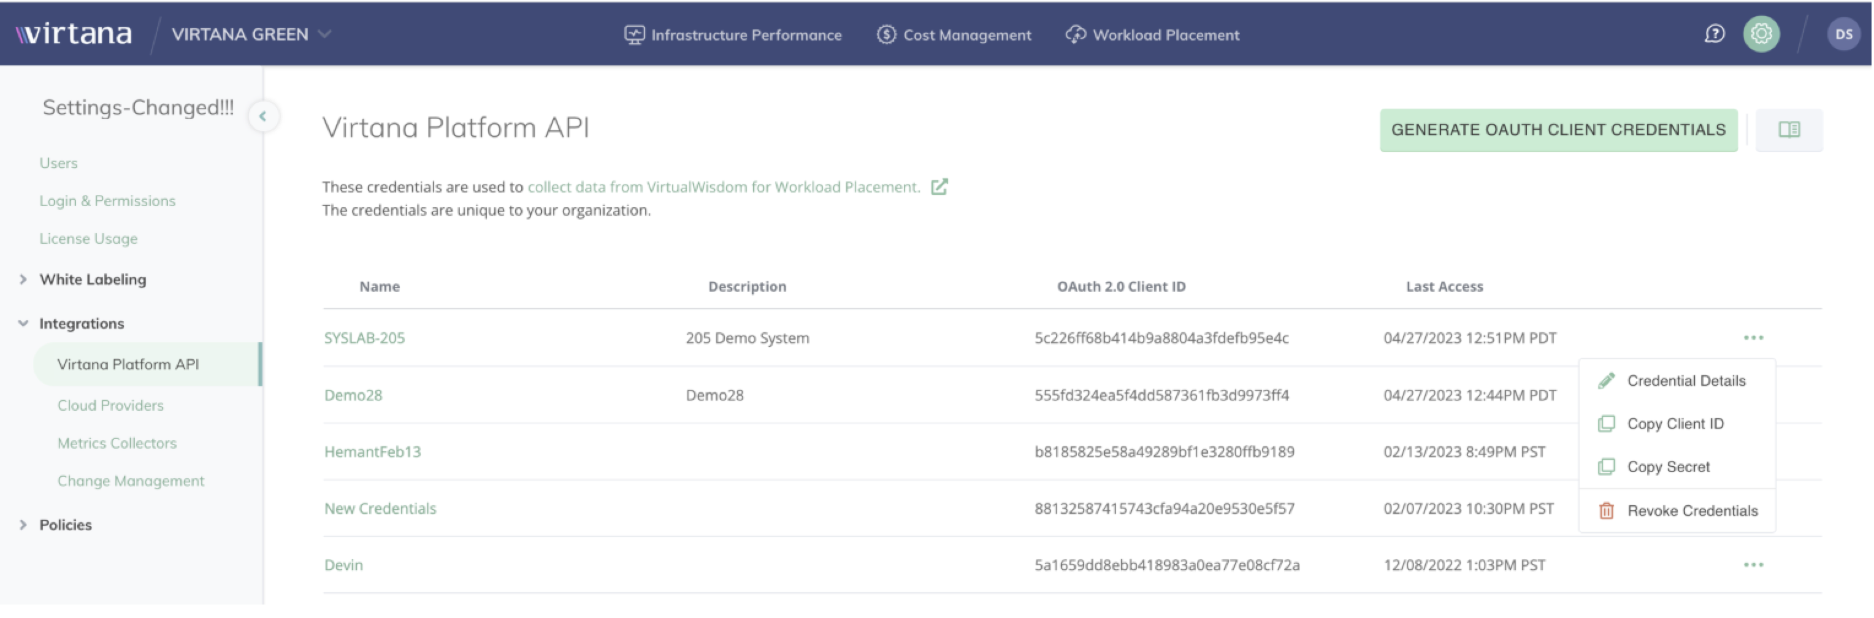This screenshot has height=618, width=1874.
Task: Choose Copy Client ID menu option
Action: [1674, 424]
